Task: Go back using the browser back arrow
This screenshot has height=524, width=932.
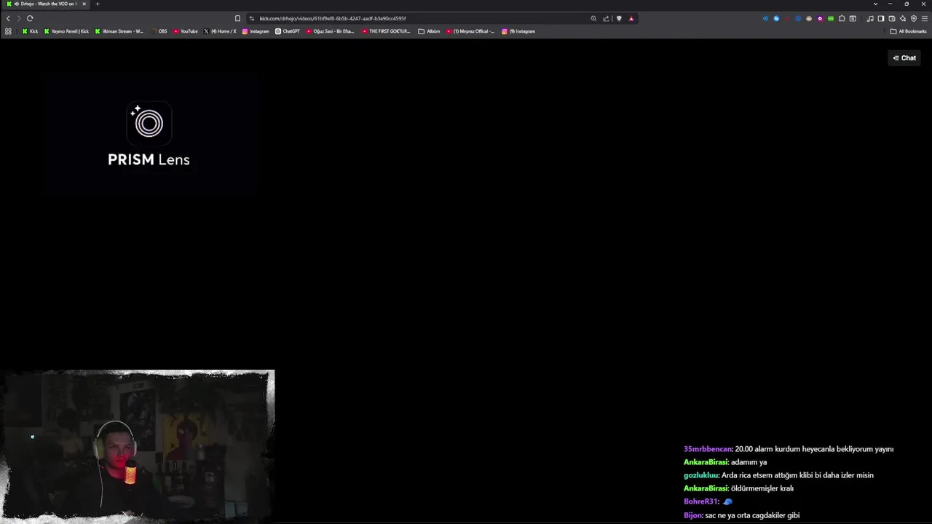Action: tap(8, 18)
